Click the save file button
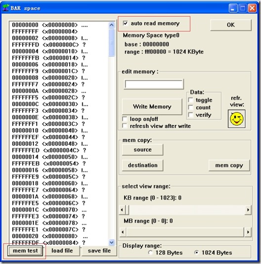 point(99,251)
